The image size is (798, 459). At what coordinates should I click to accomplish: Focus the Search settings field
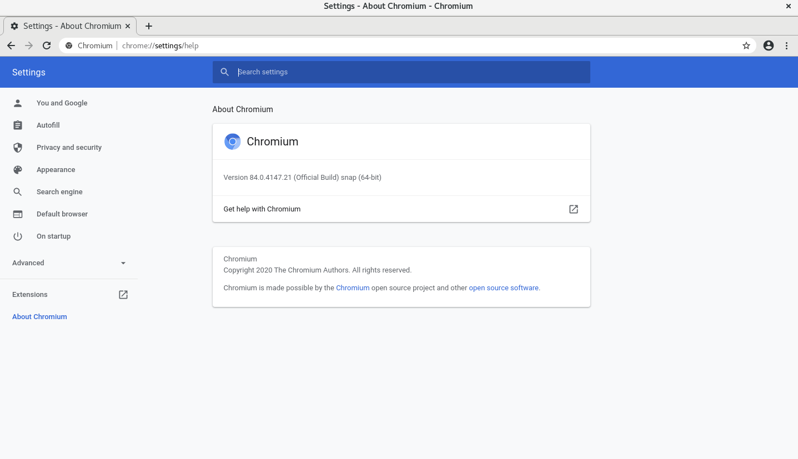pyautogui.click(x=401, y=72)
